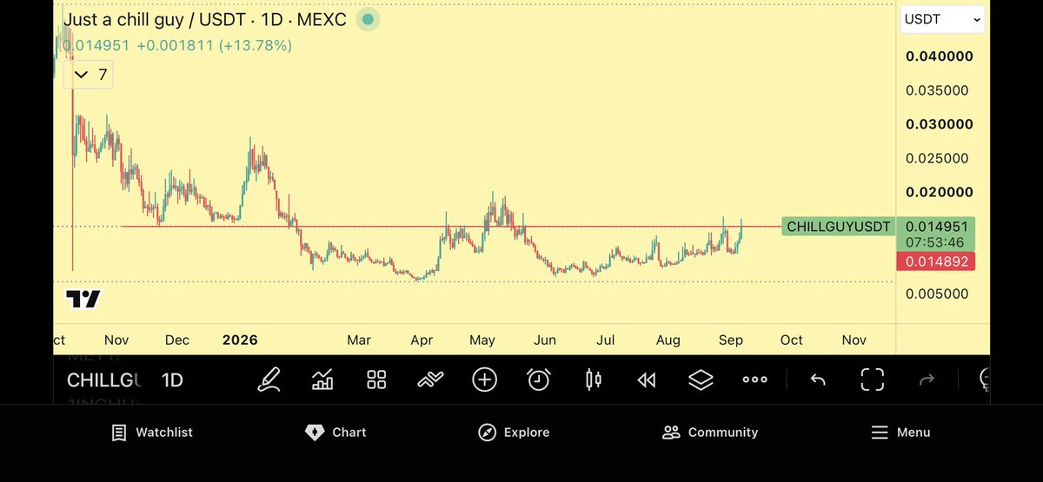Click the Aug date axis label
This screenshot has height=482, width=1043.
pyautogui.click(x=668, y=340)
